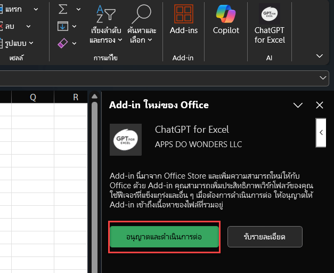Expand the Clear options arrow

[74, 44]
